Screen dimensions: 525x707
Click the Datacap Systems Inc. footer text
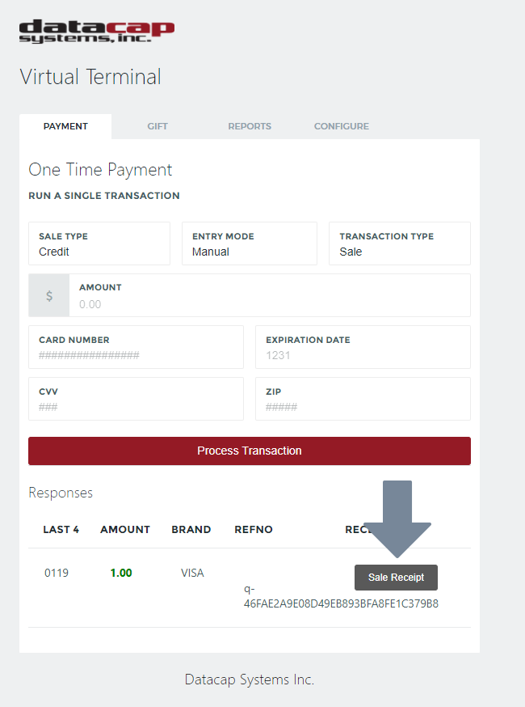tap(249, 679)
